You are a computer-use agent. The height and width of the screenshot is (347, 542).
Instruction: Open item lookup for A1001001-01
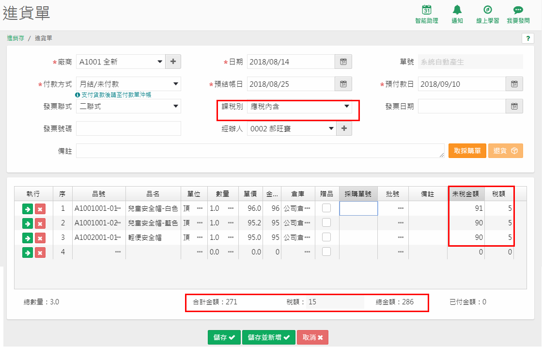119,208
